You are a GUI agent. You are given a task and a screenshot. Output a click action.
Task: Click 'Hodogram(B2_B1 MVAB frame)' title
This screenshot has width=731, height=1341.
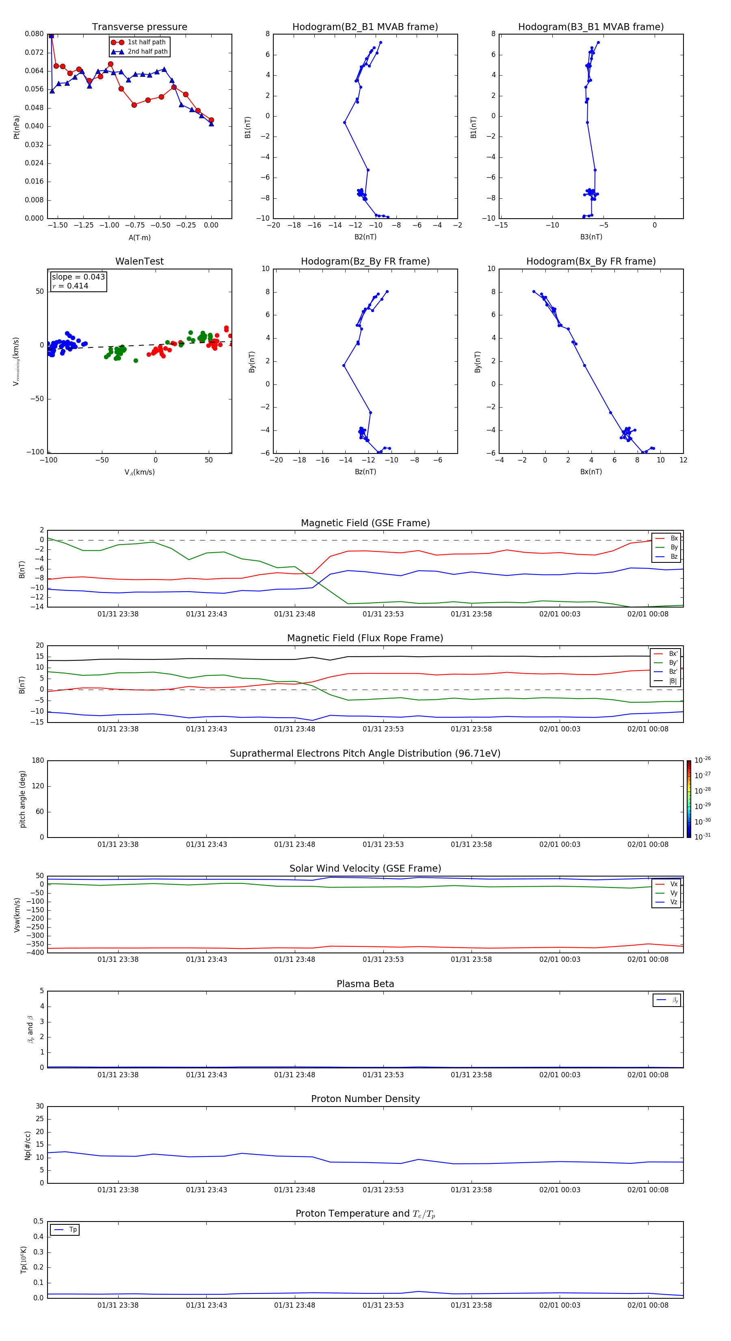365,26
